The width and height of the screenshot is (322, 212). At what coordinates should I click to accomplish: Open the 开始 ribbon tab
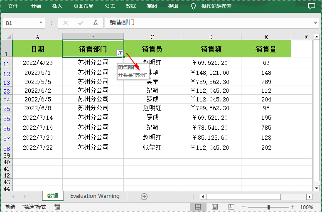[36, 6]
